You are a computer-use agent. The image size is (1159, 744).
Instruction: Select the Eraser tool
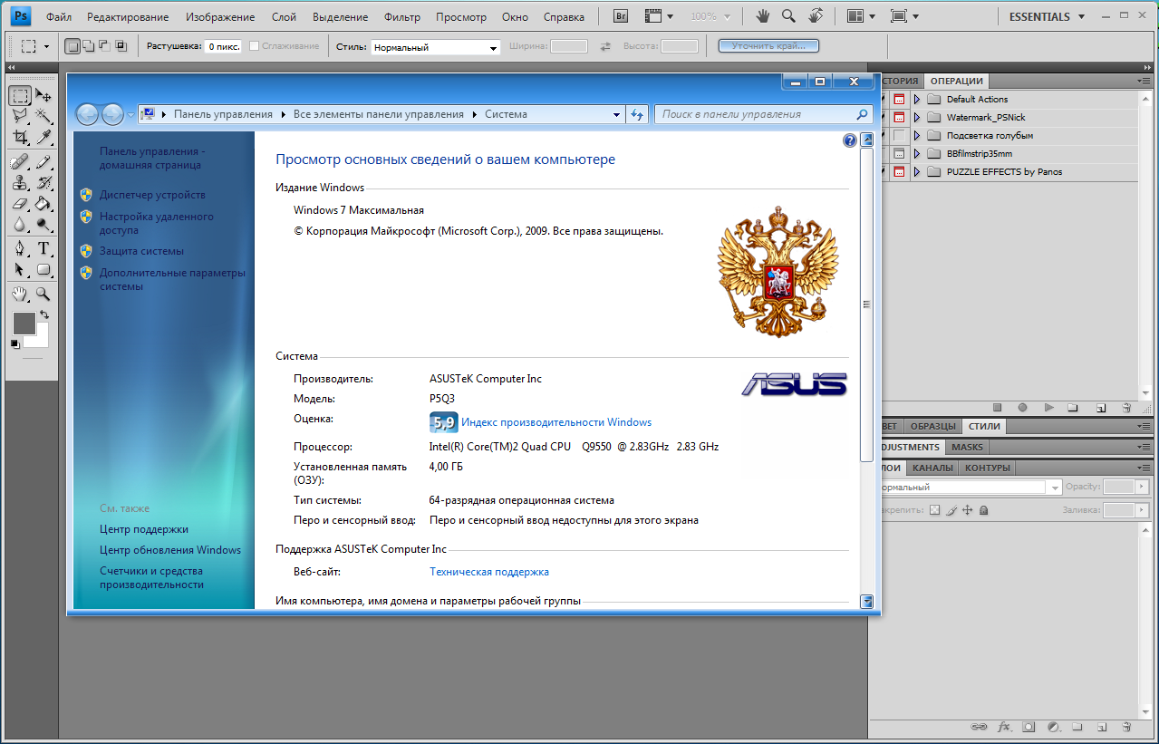(20, 204)
